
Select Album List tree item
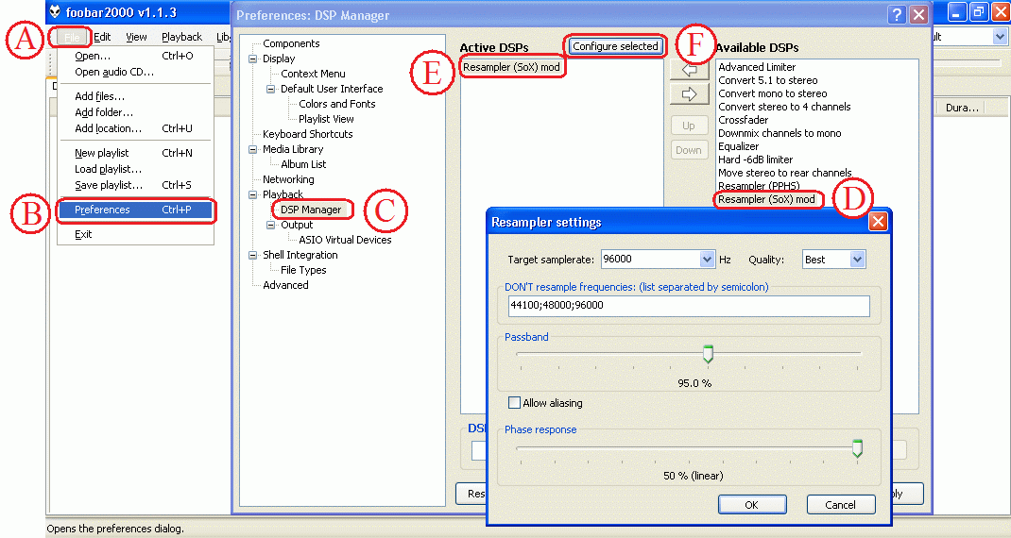tap(303, 165)
